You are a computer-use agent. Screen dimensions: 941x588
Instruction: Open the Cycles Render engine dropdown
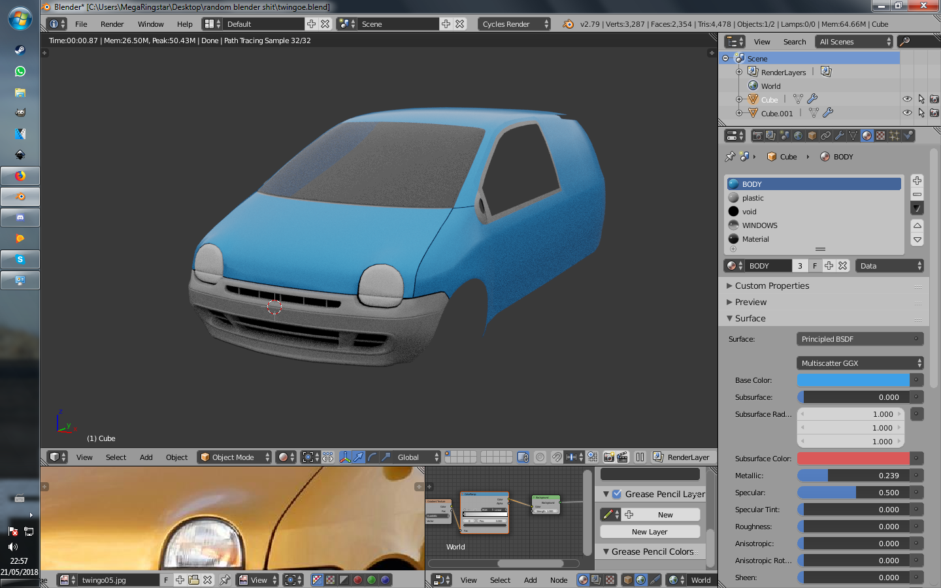click(x=514, y=24)
